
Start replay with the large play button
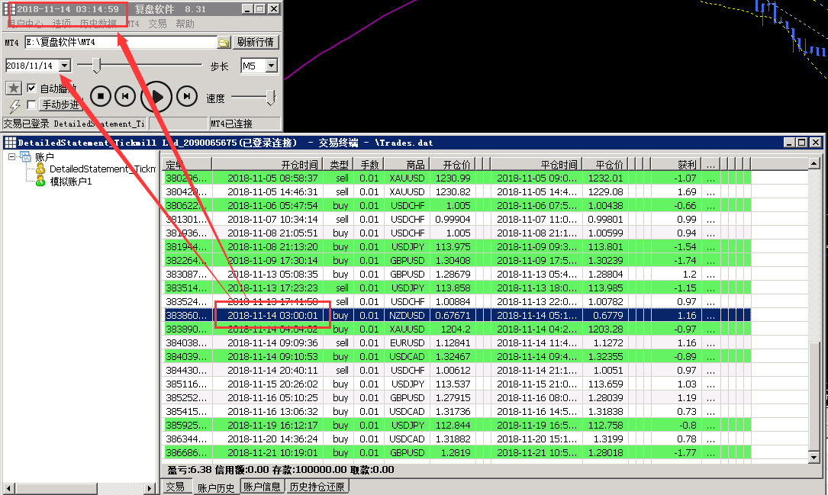156,96
